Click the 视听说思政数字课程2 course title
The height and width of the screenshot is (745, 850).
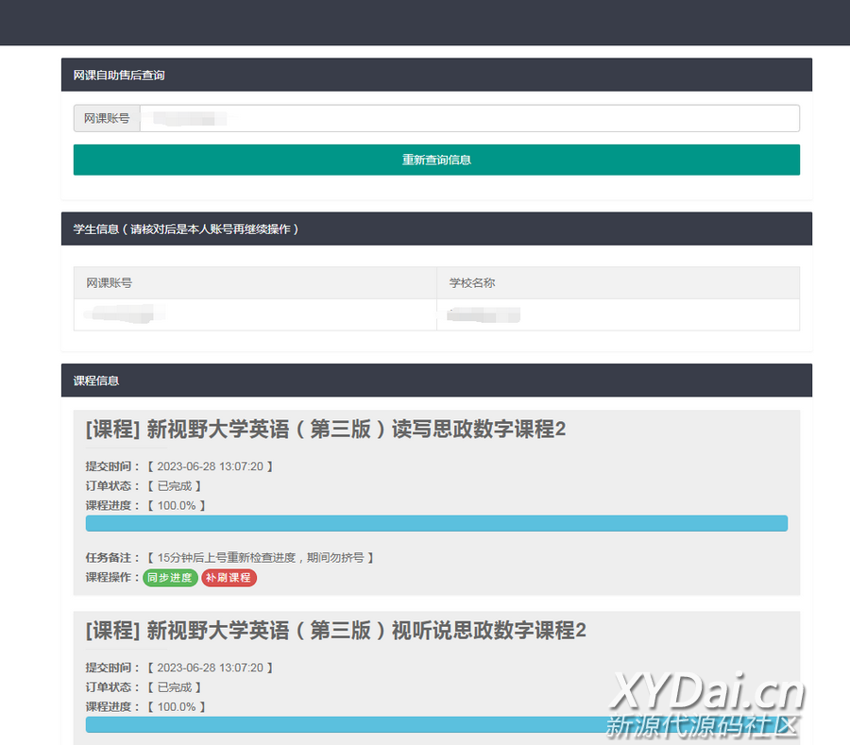pyautogui.click(x=335, y=631)
